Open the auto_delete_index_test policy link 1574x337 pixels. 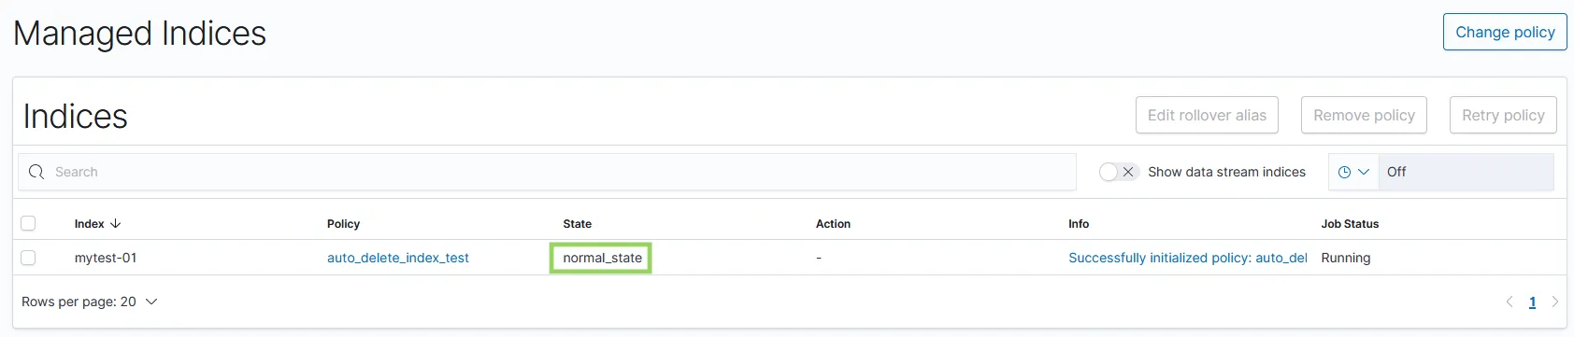click(398, 258)
